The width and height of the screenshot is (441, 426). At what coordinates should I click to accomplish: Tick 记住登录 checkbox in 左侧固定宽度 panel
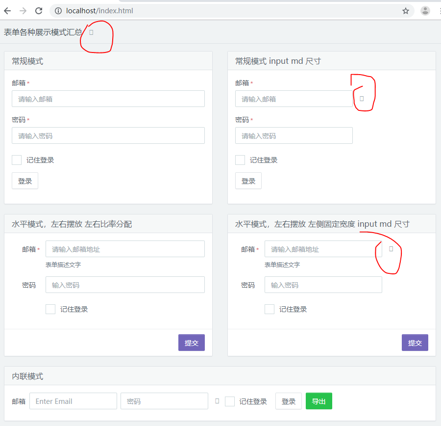(x=269, y=309)
